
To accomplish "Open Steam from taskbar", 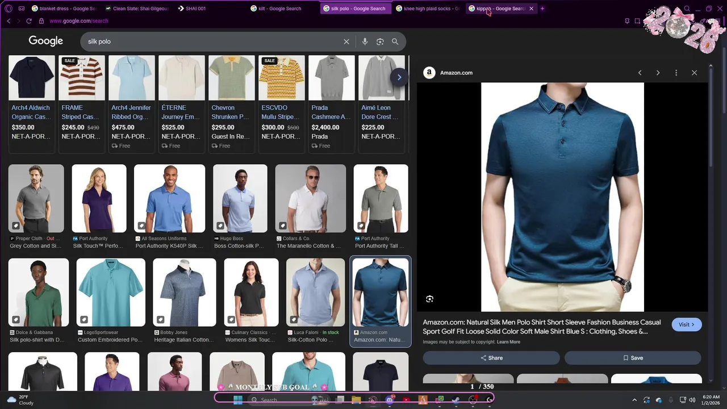I will point(456,399).
